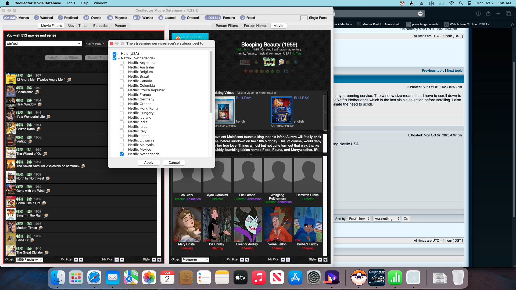Open the 'any year' dropdown

(x=96, y=44)
